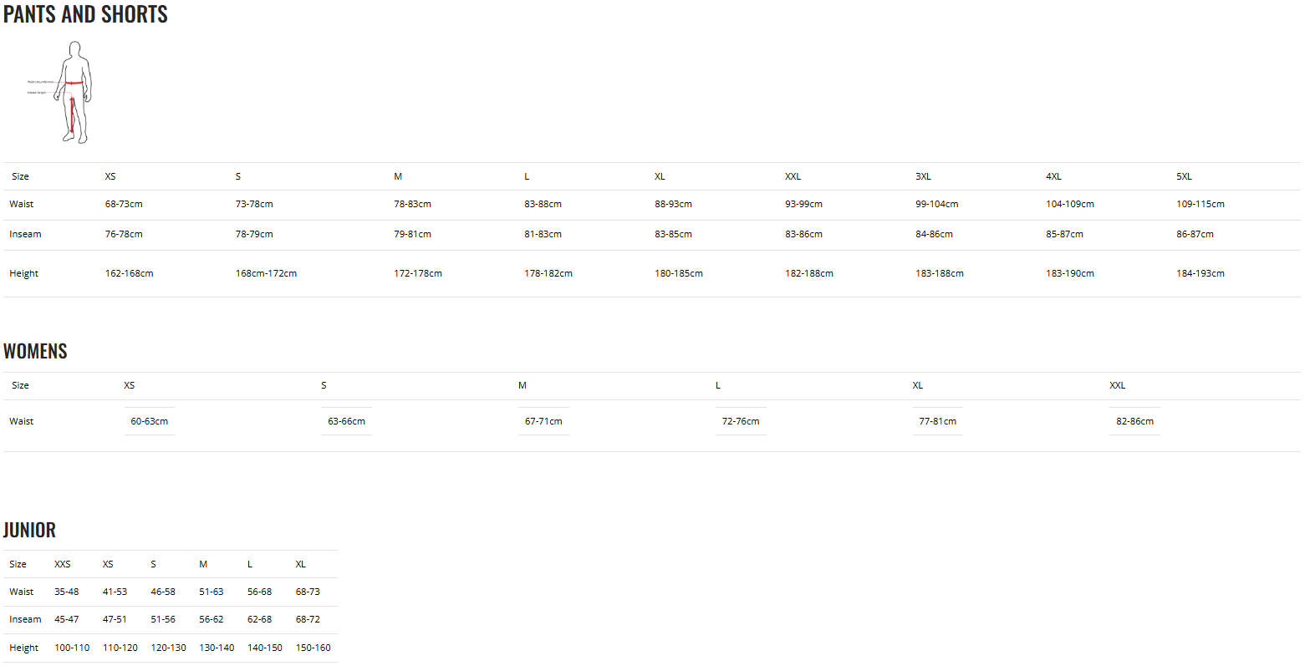Image resolution: width=1310 pixels, height=671 pixels.
Task: Click women's 77-81cm waist value
Action: [x=937, y=421]
